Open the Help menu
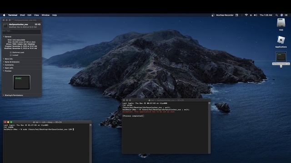 click(x=55, y=15)
